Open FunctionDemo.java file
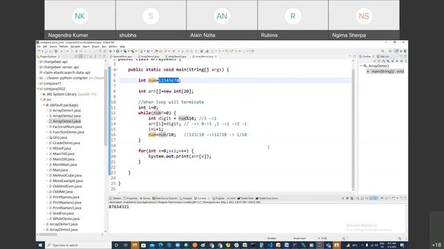The width and height of the screenshot is (444, 249). (x=68, y=132)
